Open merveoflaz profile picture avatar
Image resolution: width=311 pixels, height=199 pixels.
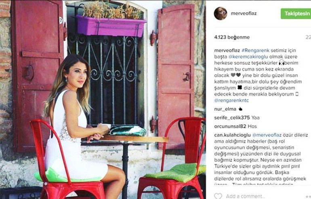click(221, 13)
